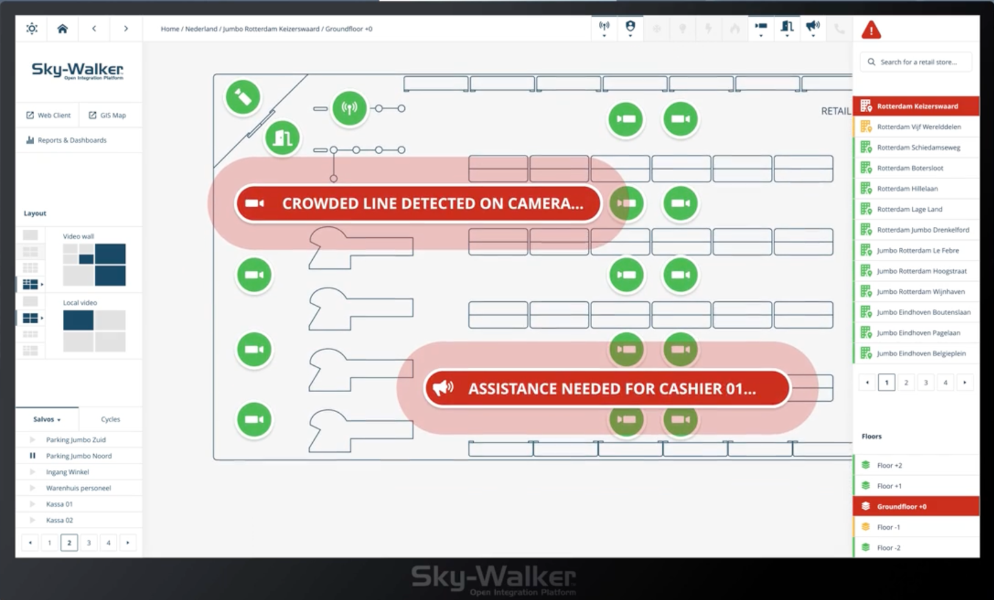
Task: Select the 3x3 video wall layout option
Action: pyautogui.click(x=30, y=268)
